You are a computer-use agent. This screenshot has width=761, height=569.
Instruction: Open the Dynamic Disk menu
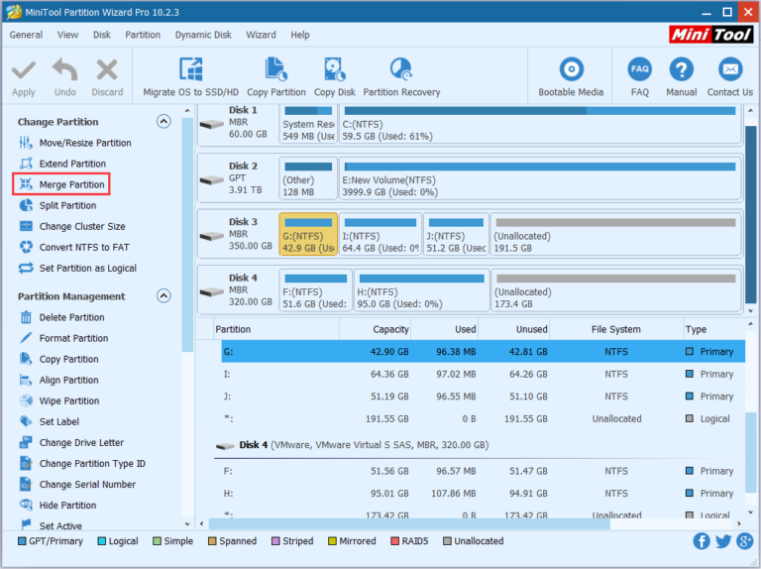click(x=203, y=35)
